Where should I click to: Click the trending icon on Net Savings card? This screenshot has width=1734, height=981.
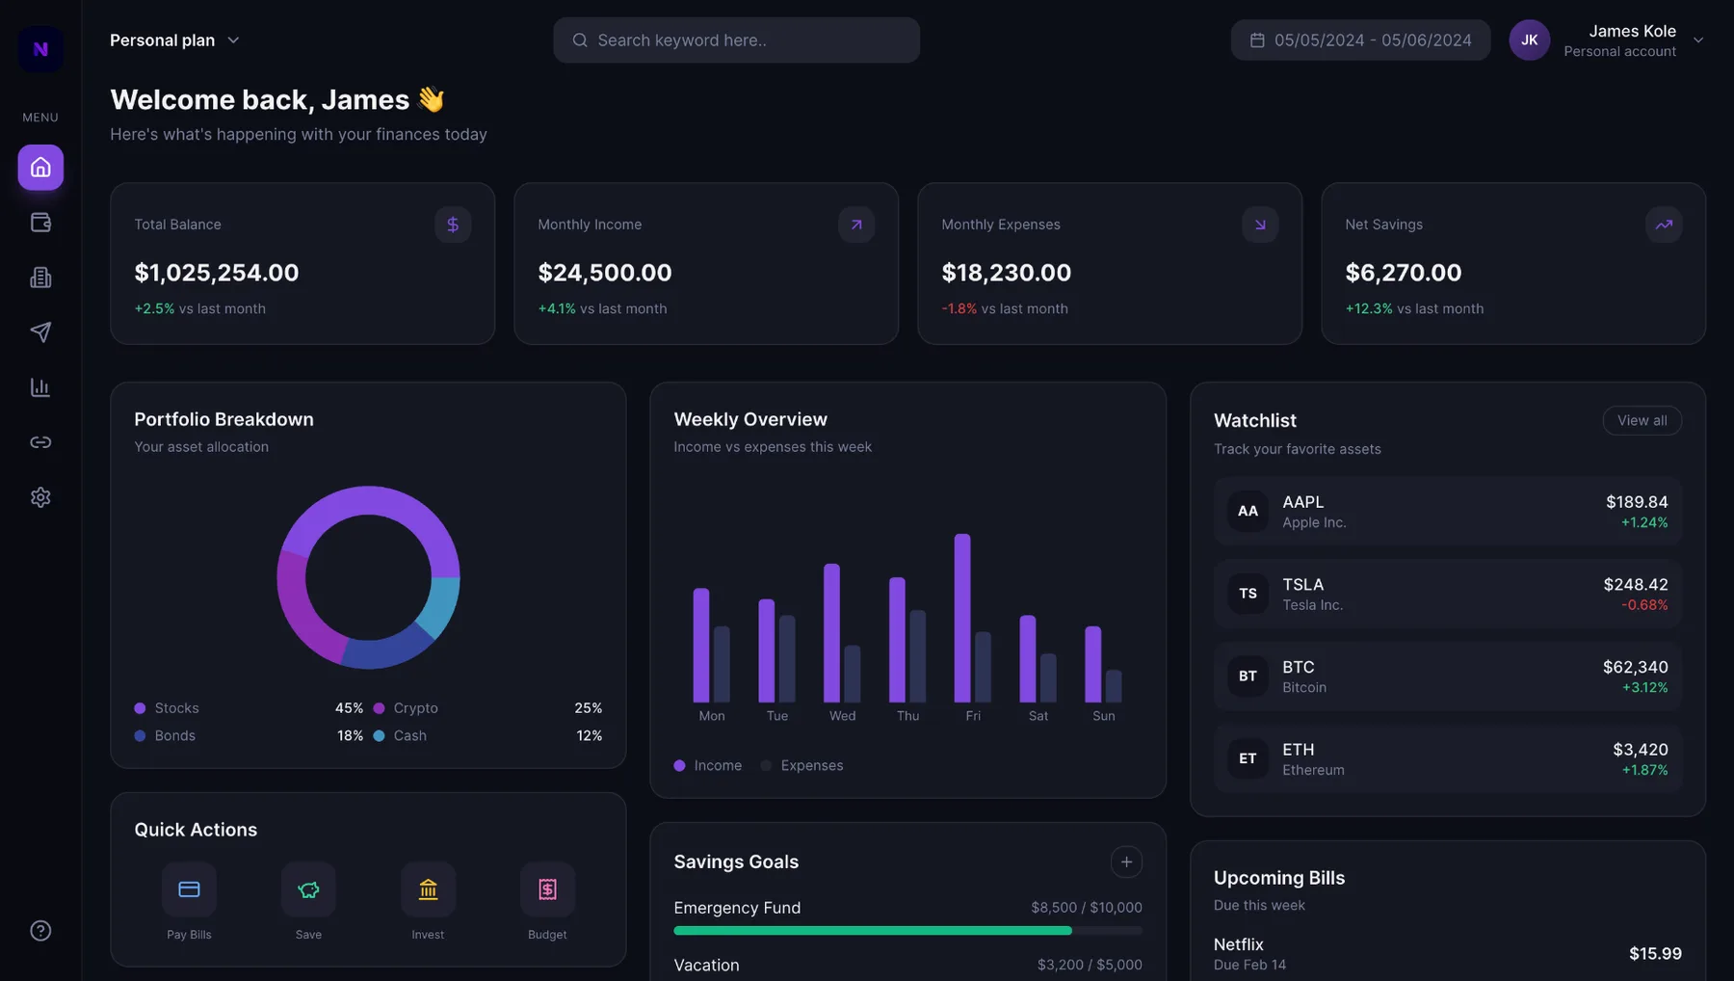(x=1664, y=225)
